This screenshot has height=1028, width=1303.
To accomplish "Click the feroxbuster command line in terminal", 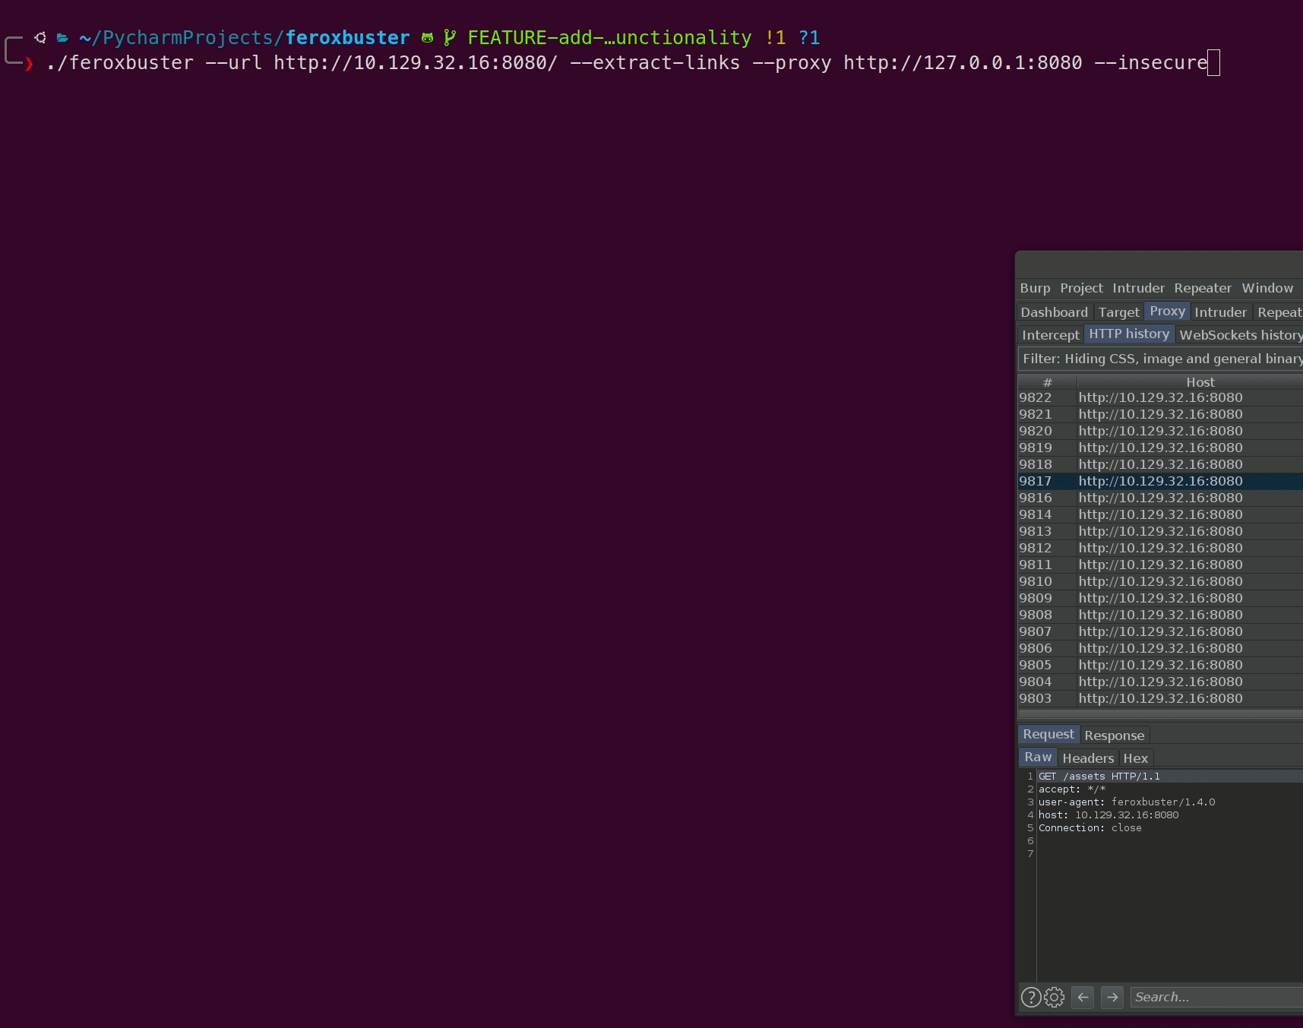I will (627, 62).
